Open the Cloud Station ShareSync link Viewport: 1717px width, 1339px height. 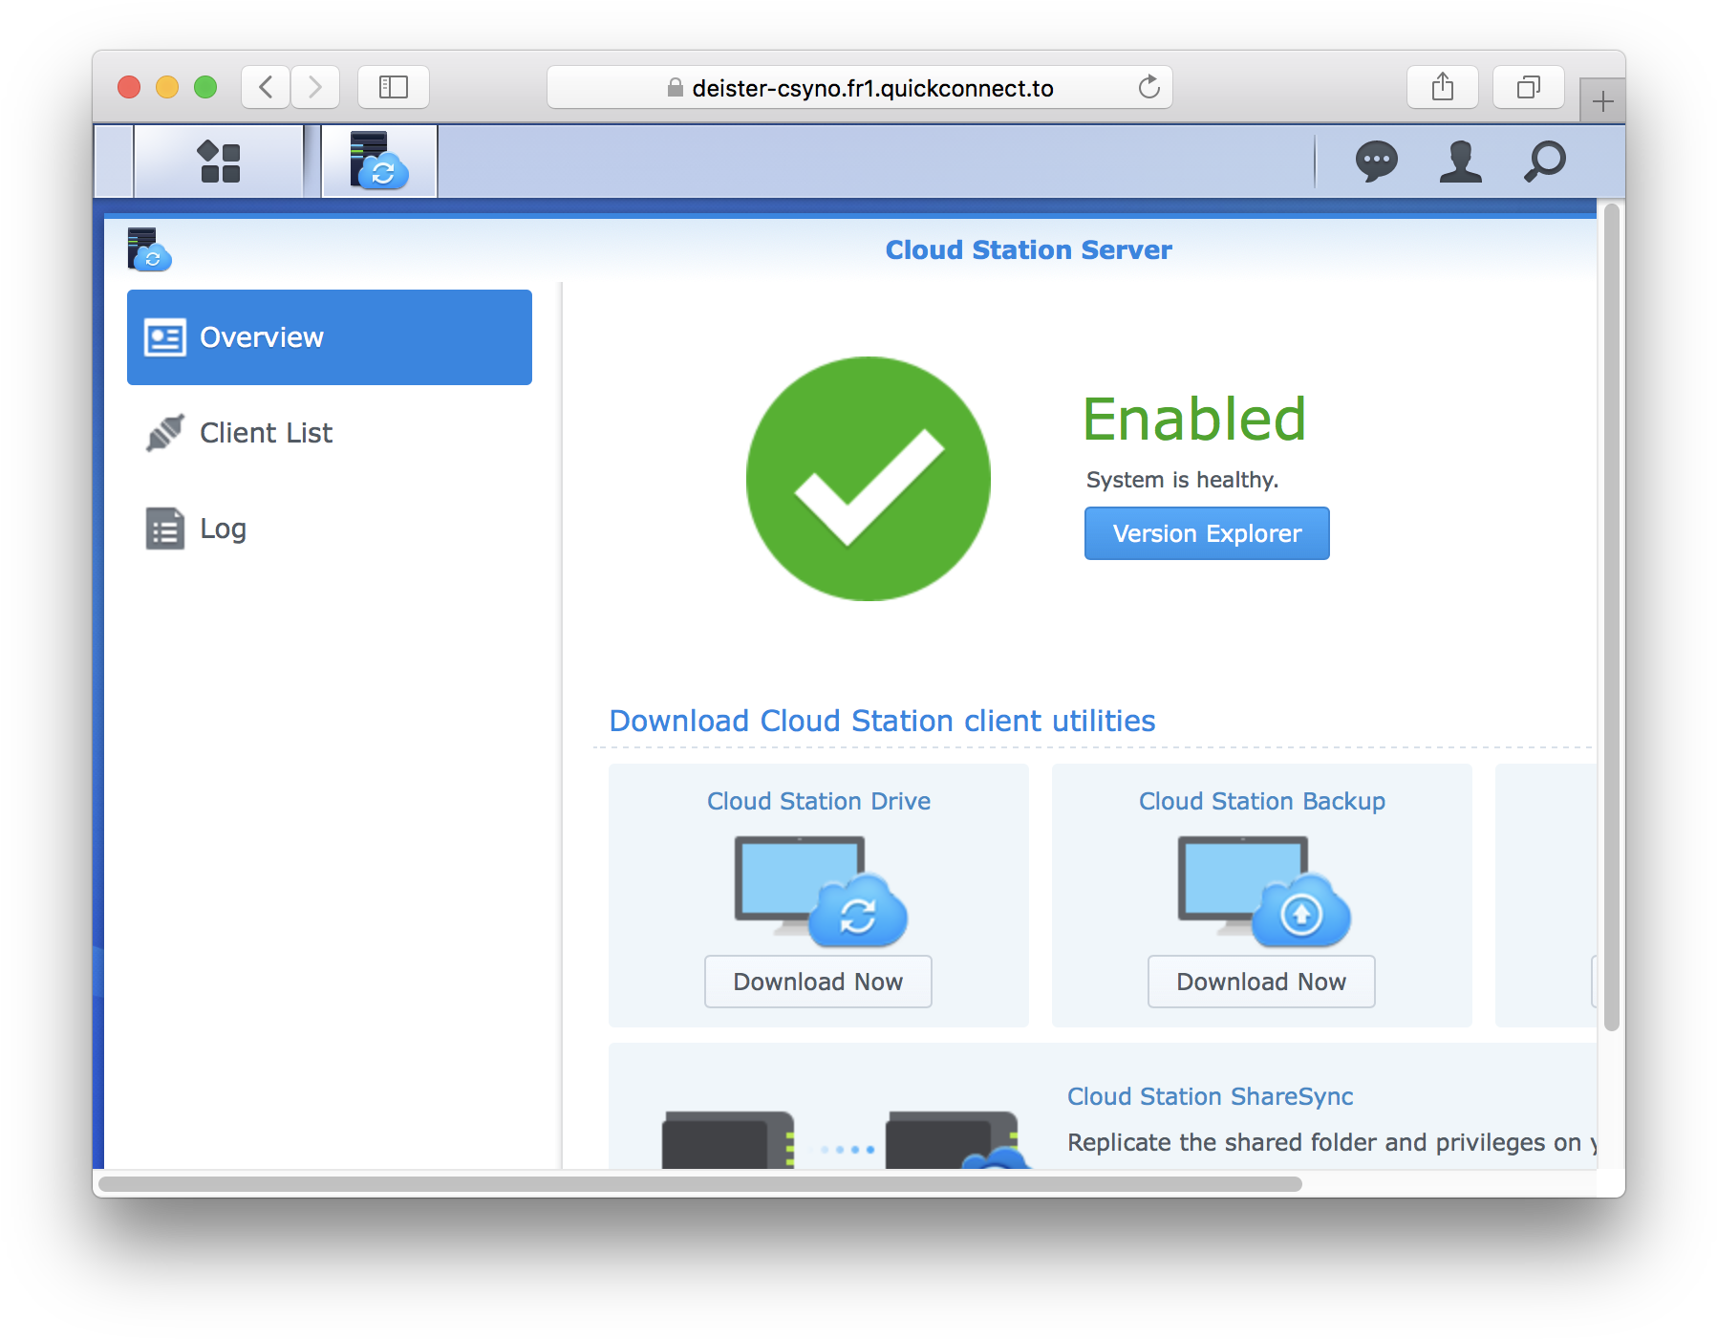[x=1210, y=1096]
